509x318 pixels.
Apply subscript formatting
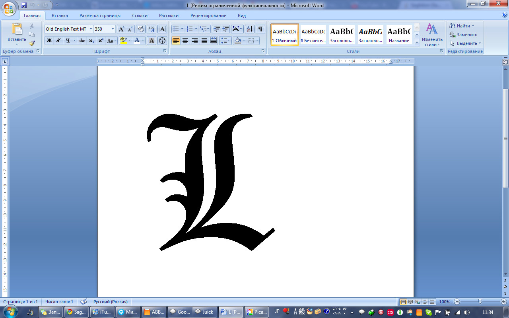coord(91,41)
